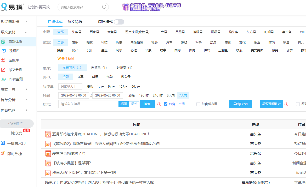
Task: Open the 爆文分析 chart icon
Action: 3,70
